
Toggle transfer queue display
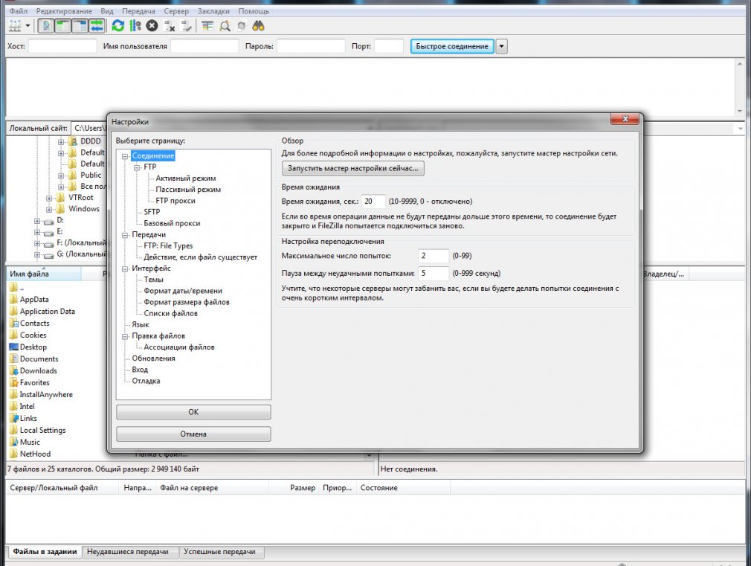[97, 26]
